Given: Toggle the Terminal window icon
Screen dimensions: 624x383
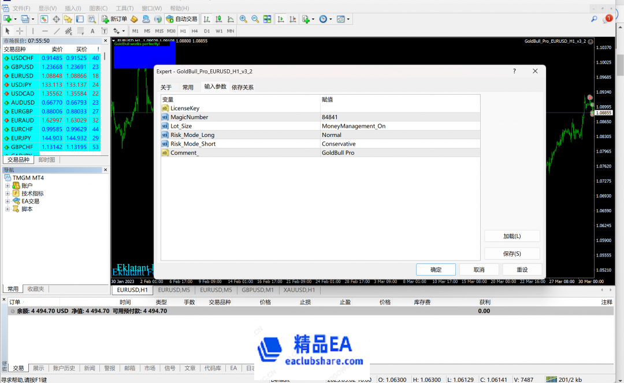Looking at the screenshot, I should coord(80,18).
